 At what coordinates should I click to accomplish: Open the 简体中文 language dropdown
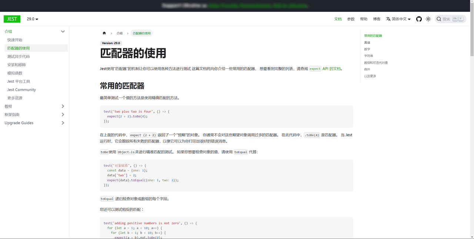pyautogui.click(x=398, y=19)
